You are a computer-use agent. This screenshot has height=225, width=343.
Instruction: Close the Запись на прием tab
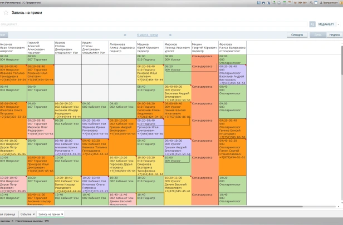point(62,214)
